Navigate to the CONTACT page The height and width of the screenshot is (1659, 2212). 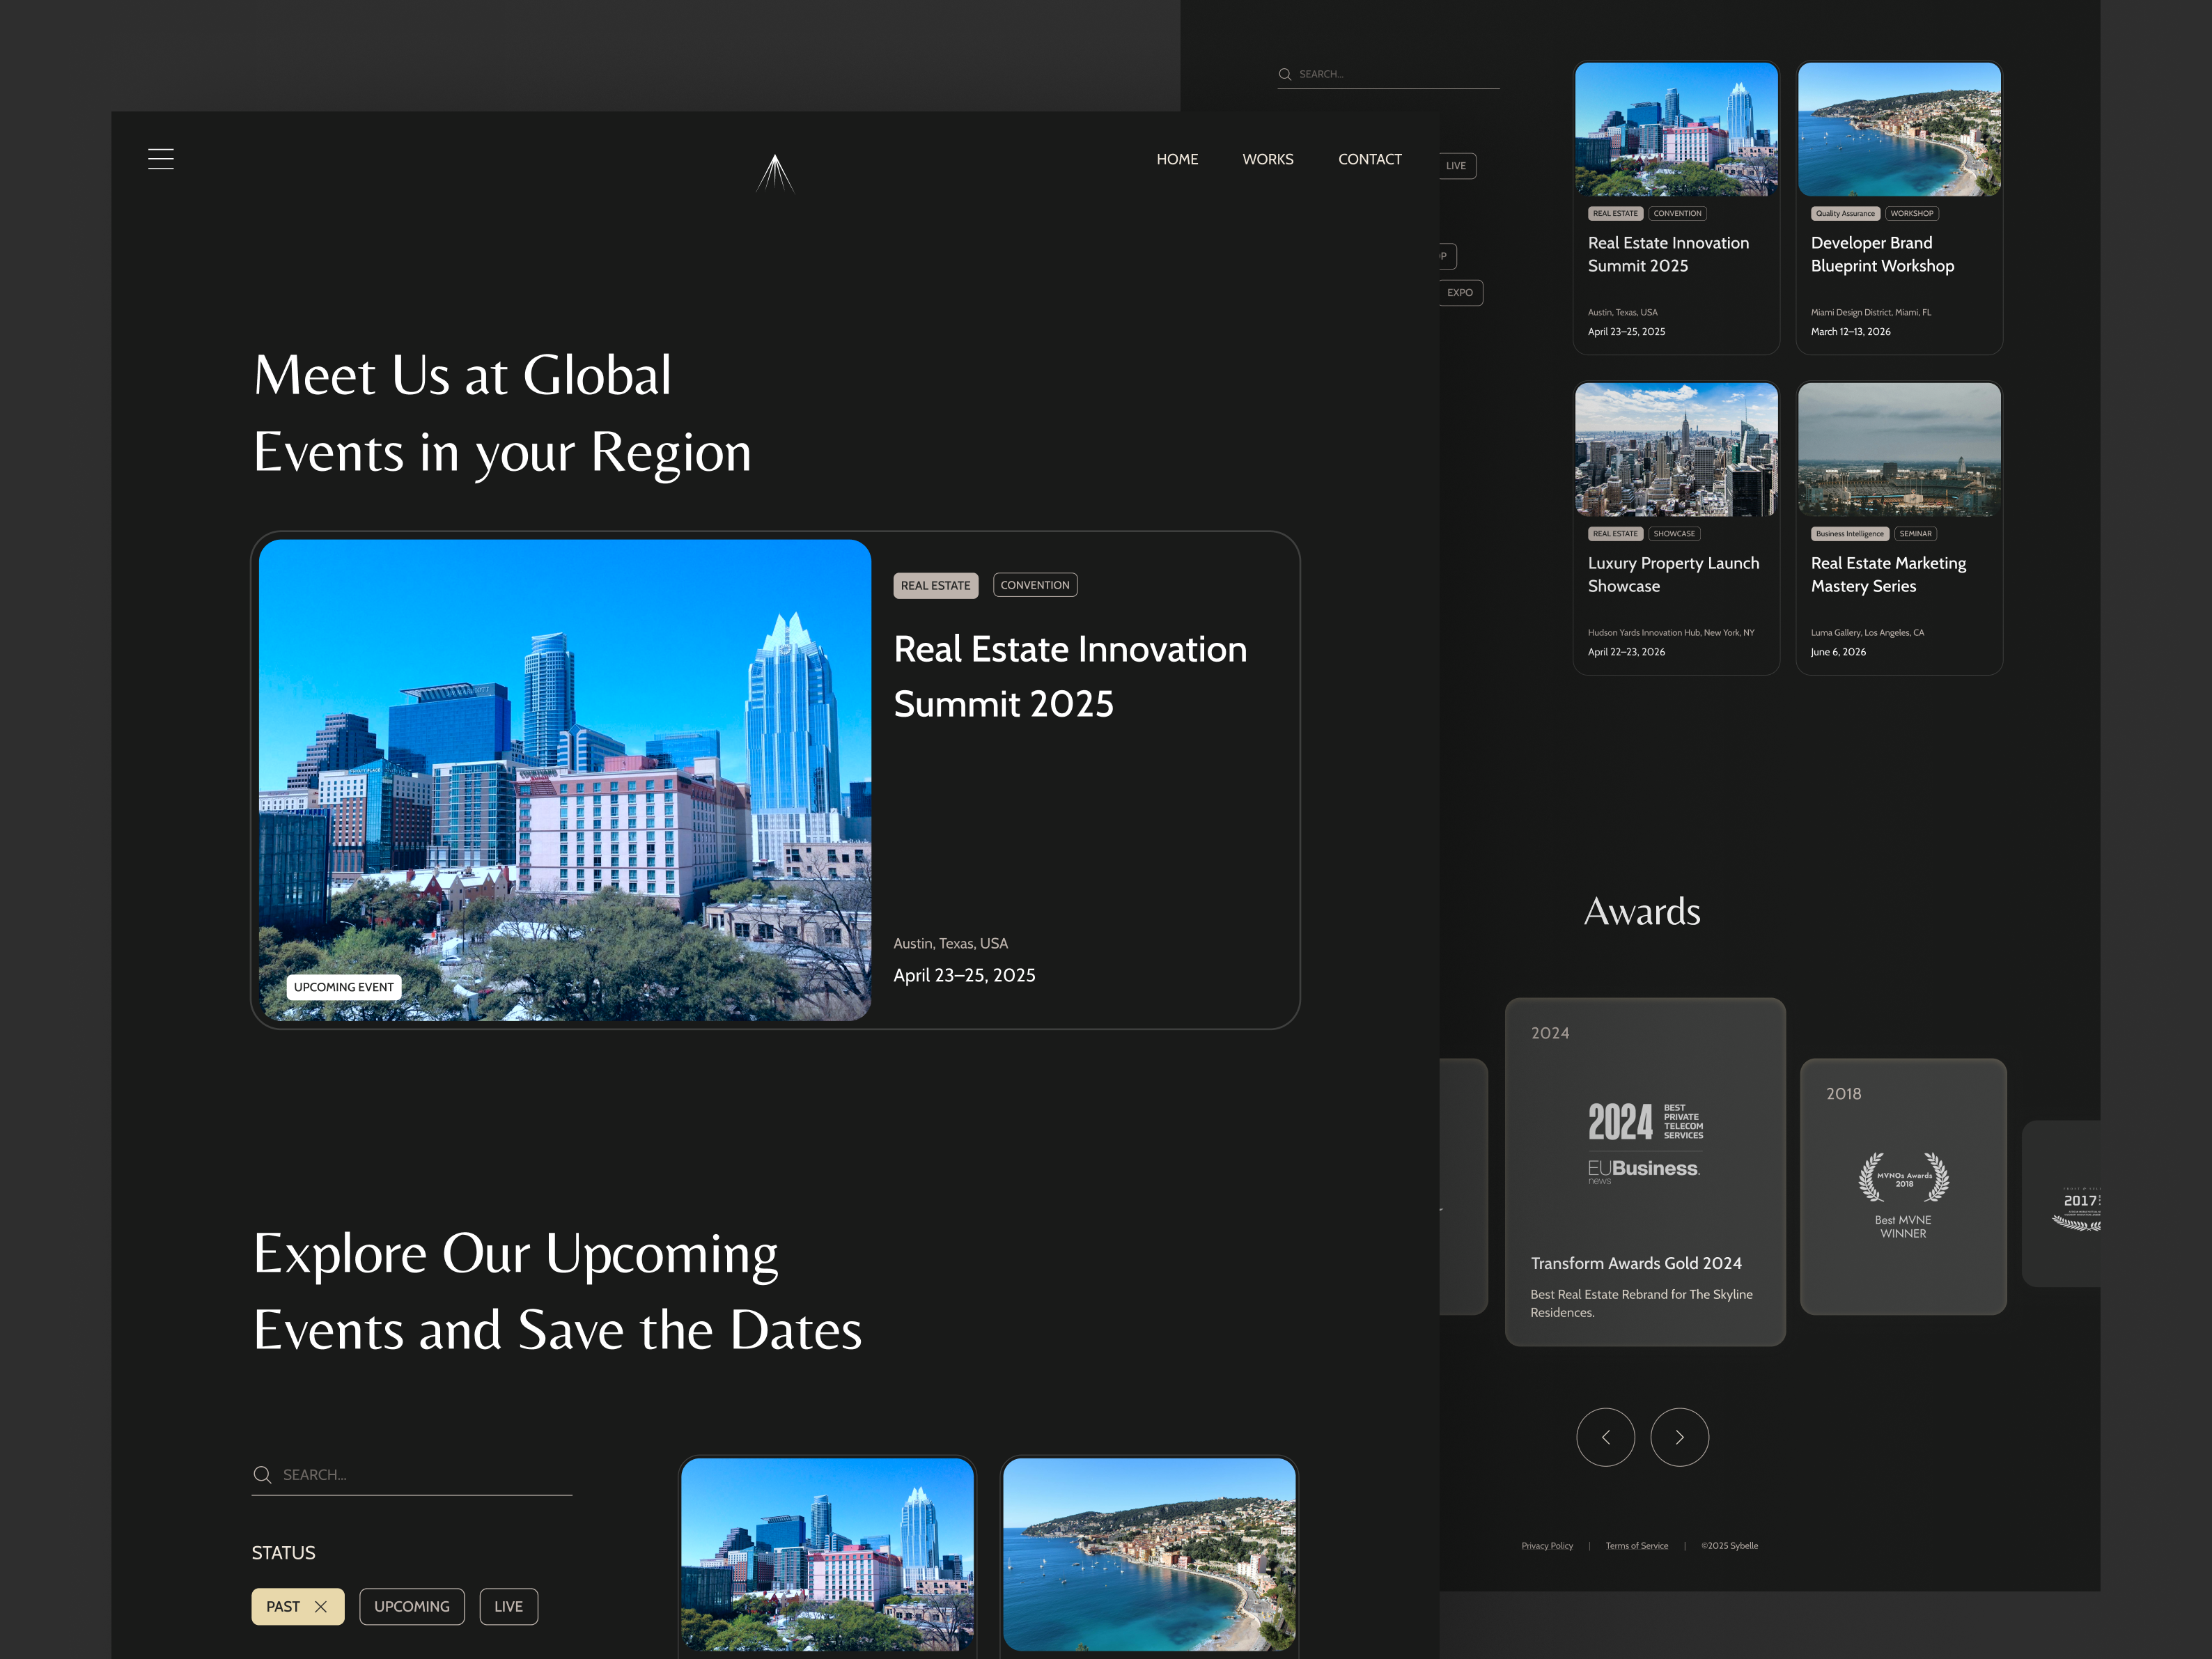click(1369, 158)
